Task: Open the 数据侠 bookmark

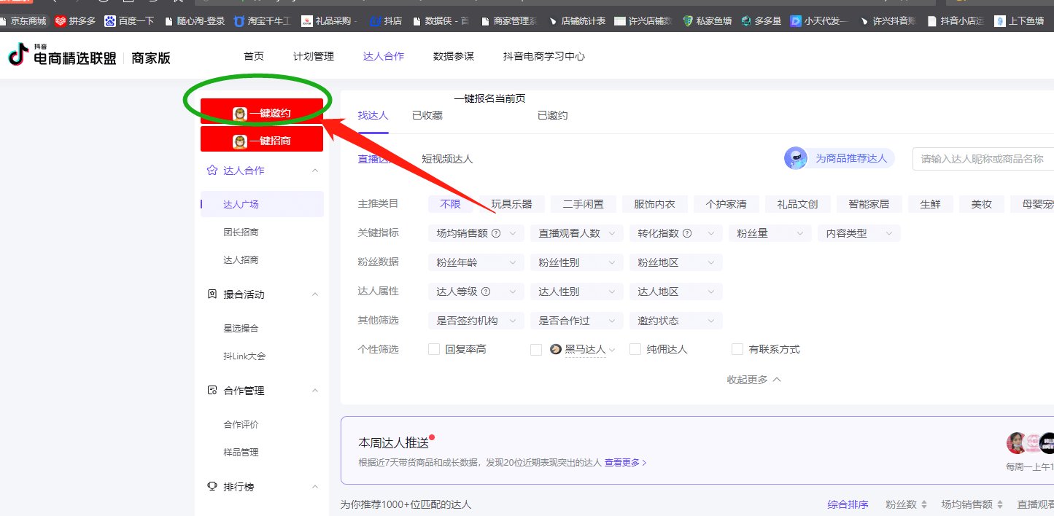Action: click(x=441, y=21)
